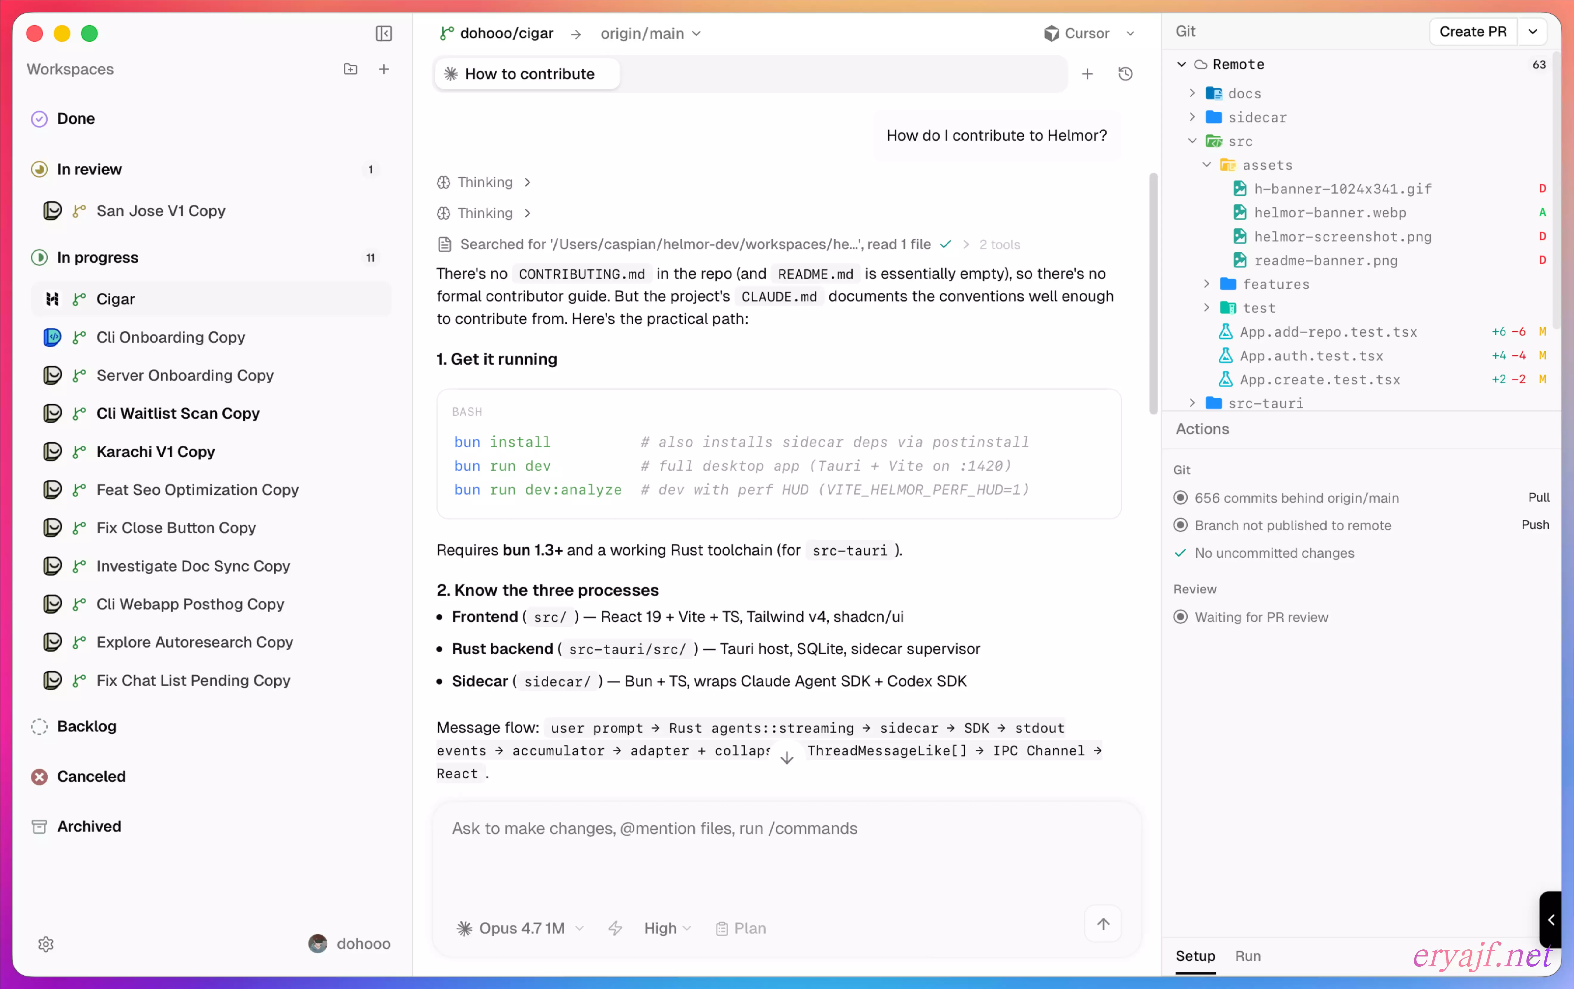Expand the src-tauri folder
The height and width of the screenshot is (989, 1574).
(1192, 403)
